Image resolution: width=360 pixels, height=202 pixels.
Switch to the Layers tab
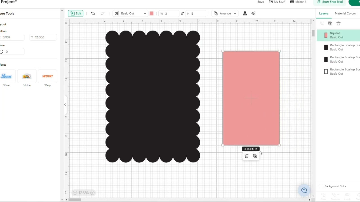(324, 13)
